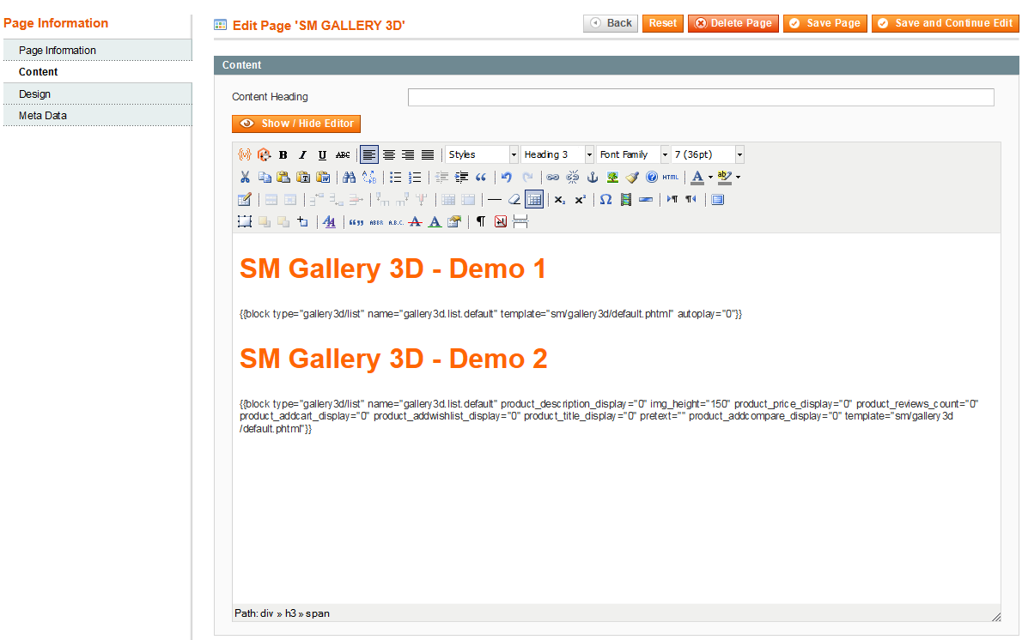Open the 7 (36pt) font size dropdown

click(x=708, y=155)
